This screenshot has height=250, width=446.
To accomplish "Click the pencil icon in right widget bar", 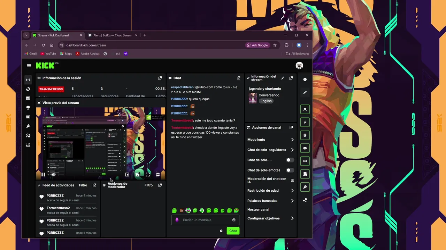I will [305, 92].
